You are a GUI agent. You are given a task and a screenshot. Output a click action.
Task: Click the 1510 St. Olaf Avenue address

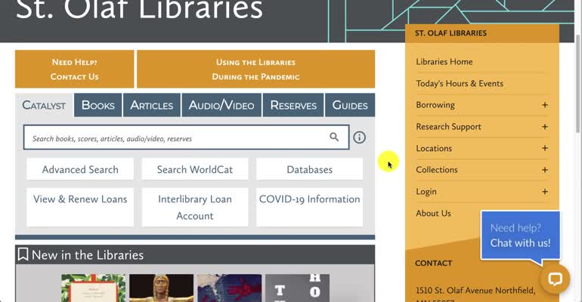point(475,290)
